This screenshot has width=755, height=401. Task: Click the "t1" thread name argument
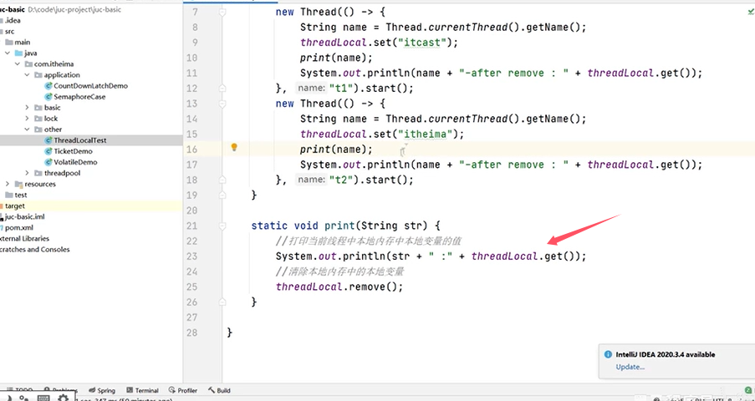tap(339, 89)
